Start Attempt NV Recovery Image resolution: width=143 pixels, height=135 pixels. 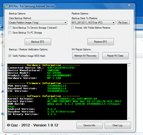(85, 56)
